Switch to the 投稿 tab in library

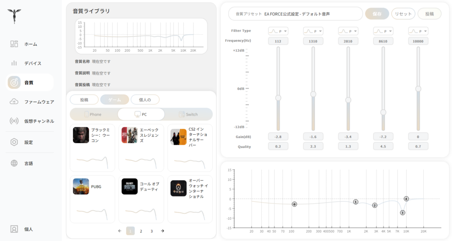point(84,100)
